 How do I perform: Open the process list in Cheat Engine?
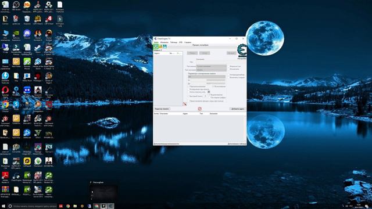(156, 46)
